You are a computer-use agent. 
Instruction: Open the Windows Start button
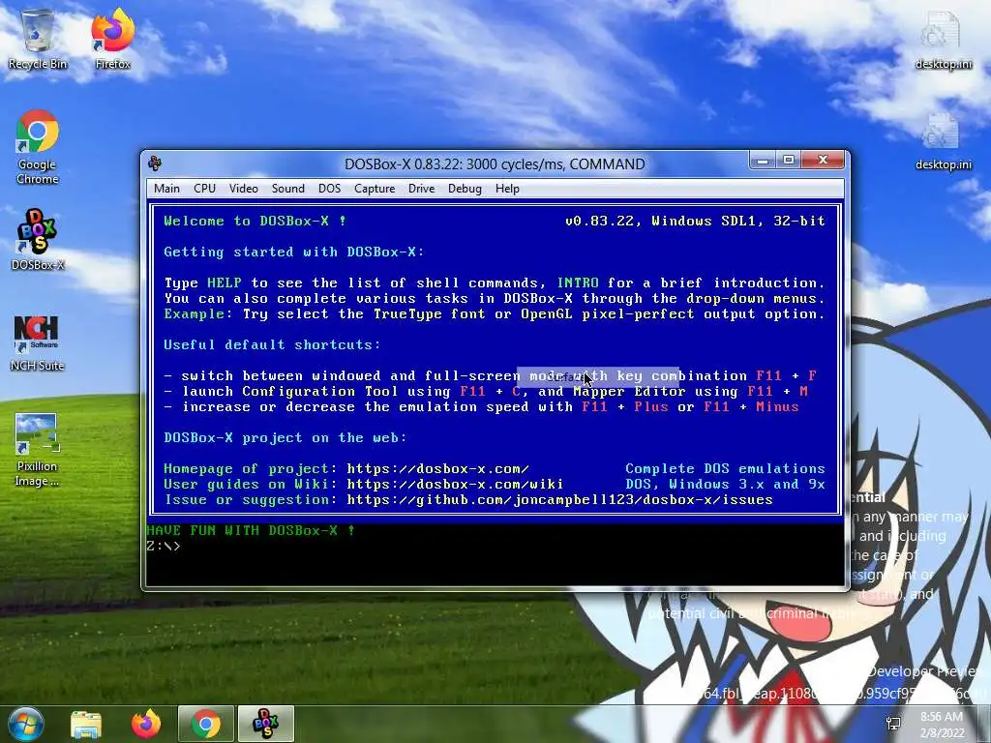tap(25, 724)
